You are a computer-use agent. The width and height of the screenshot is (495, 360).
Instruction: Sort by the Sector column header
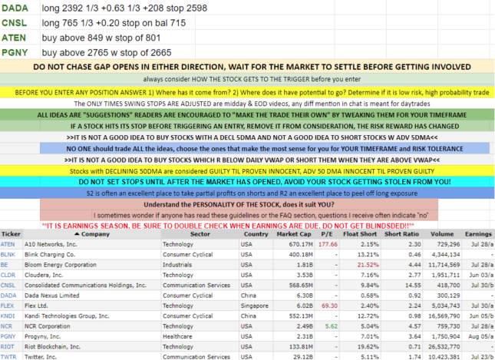[x=200, y=234]
